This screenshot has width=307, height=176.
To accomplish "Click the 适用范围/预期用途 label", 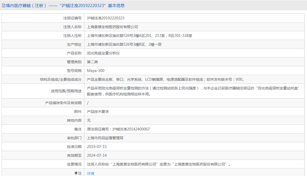I will [66, 91].
